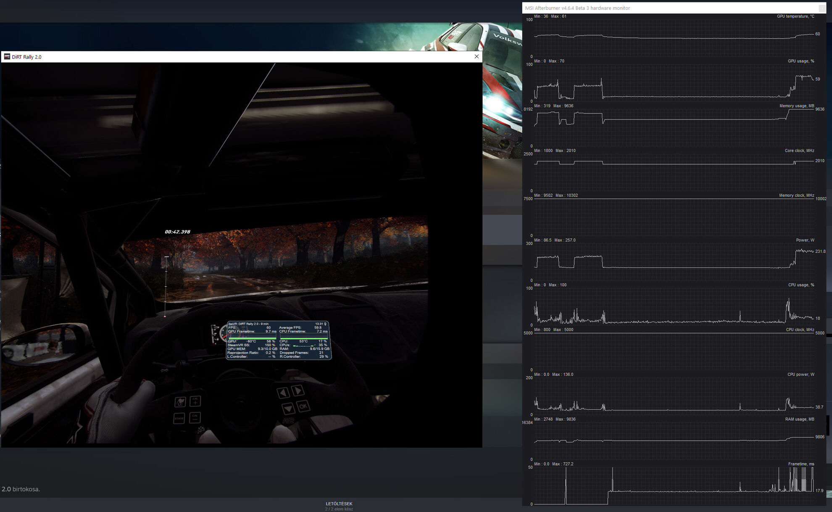Click 'Min : 2748 Max : 9836' RAM stats
Image resolution: width=832 pixels, height=512 pixels.
pyautogui.click(x=555, y=419)
